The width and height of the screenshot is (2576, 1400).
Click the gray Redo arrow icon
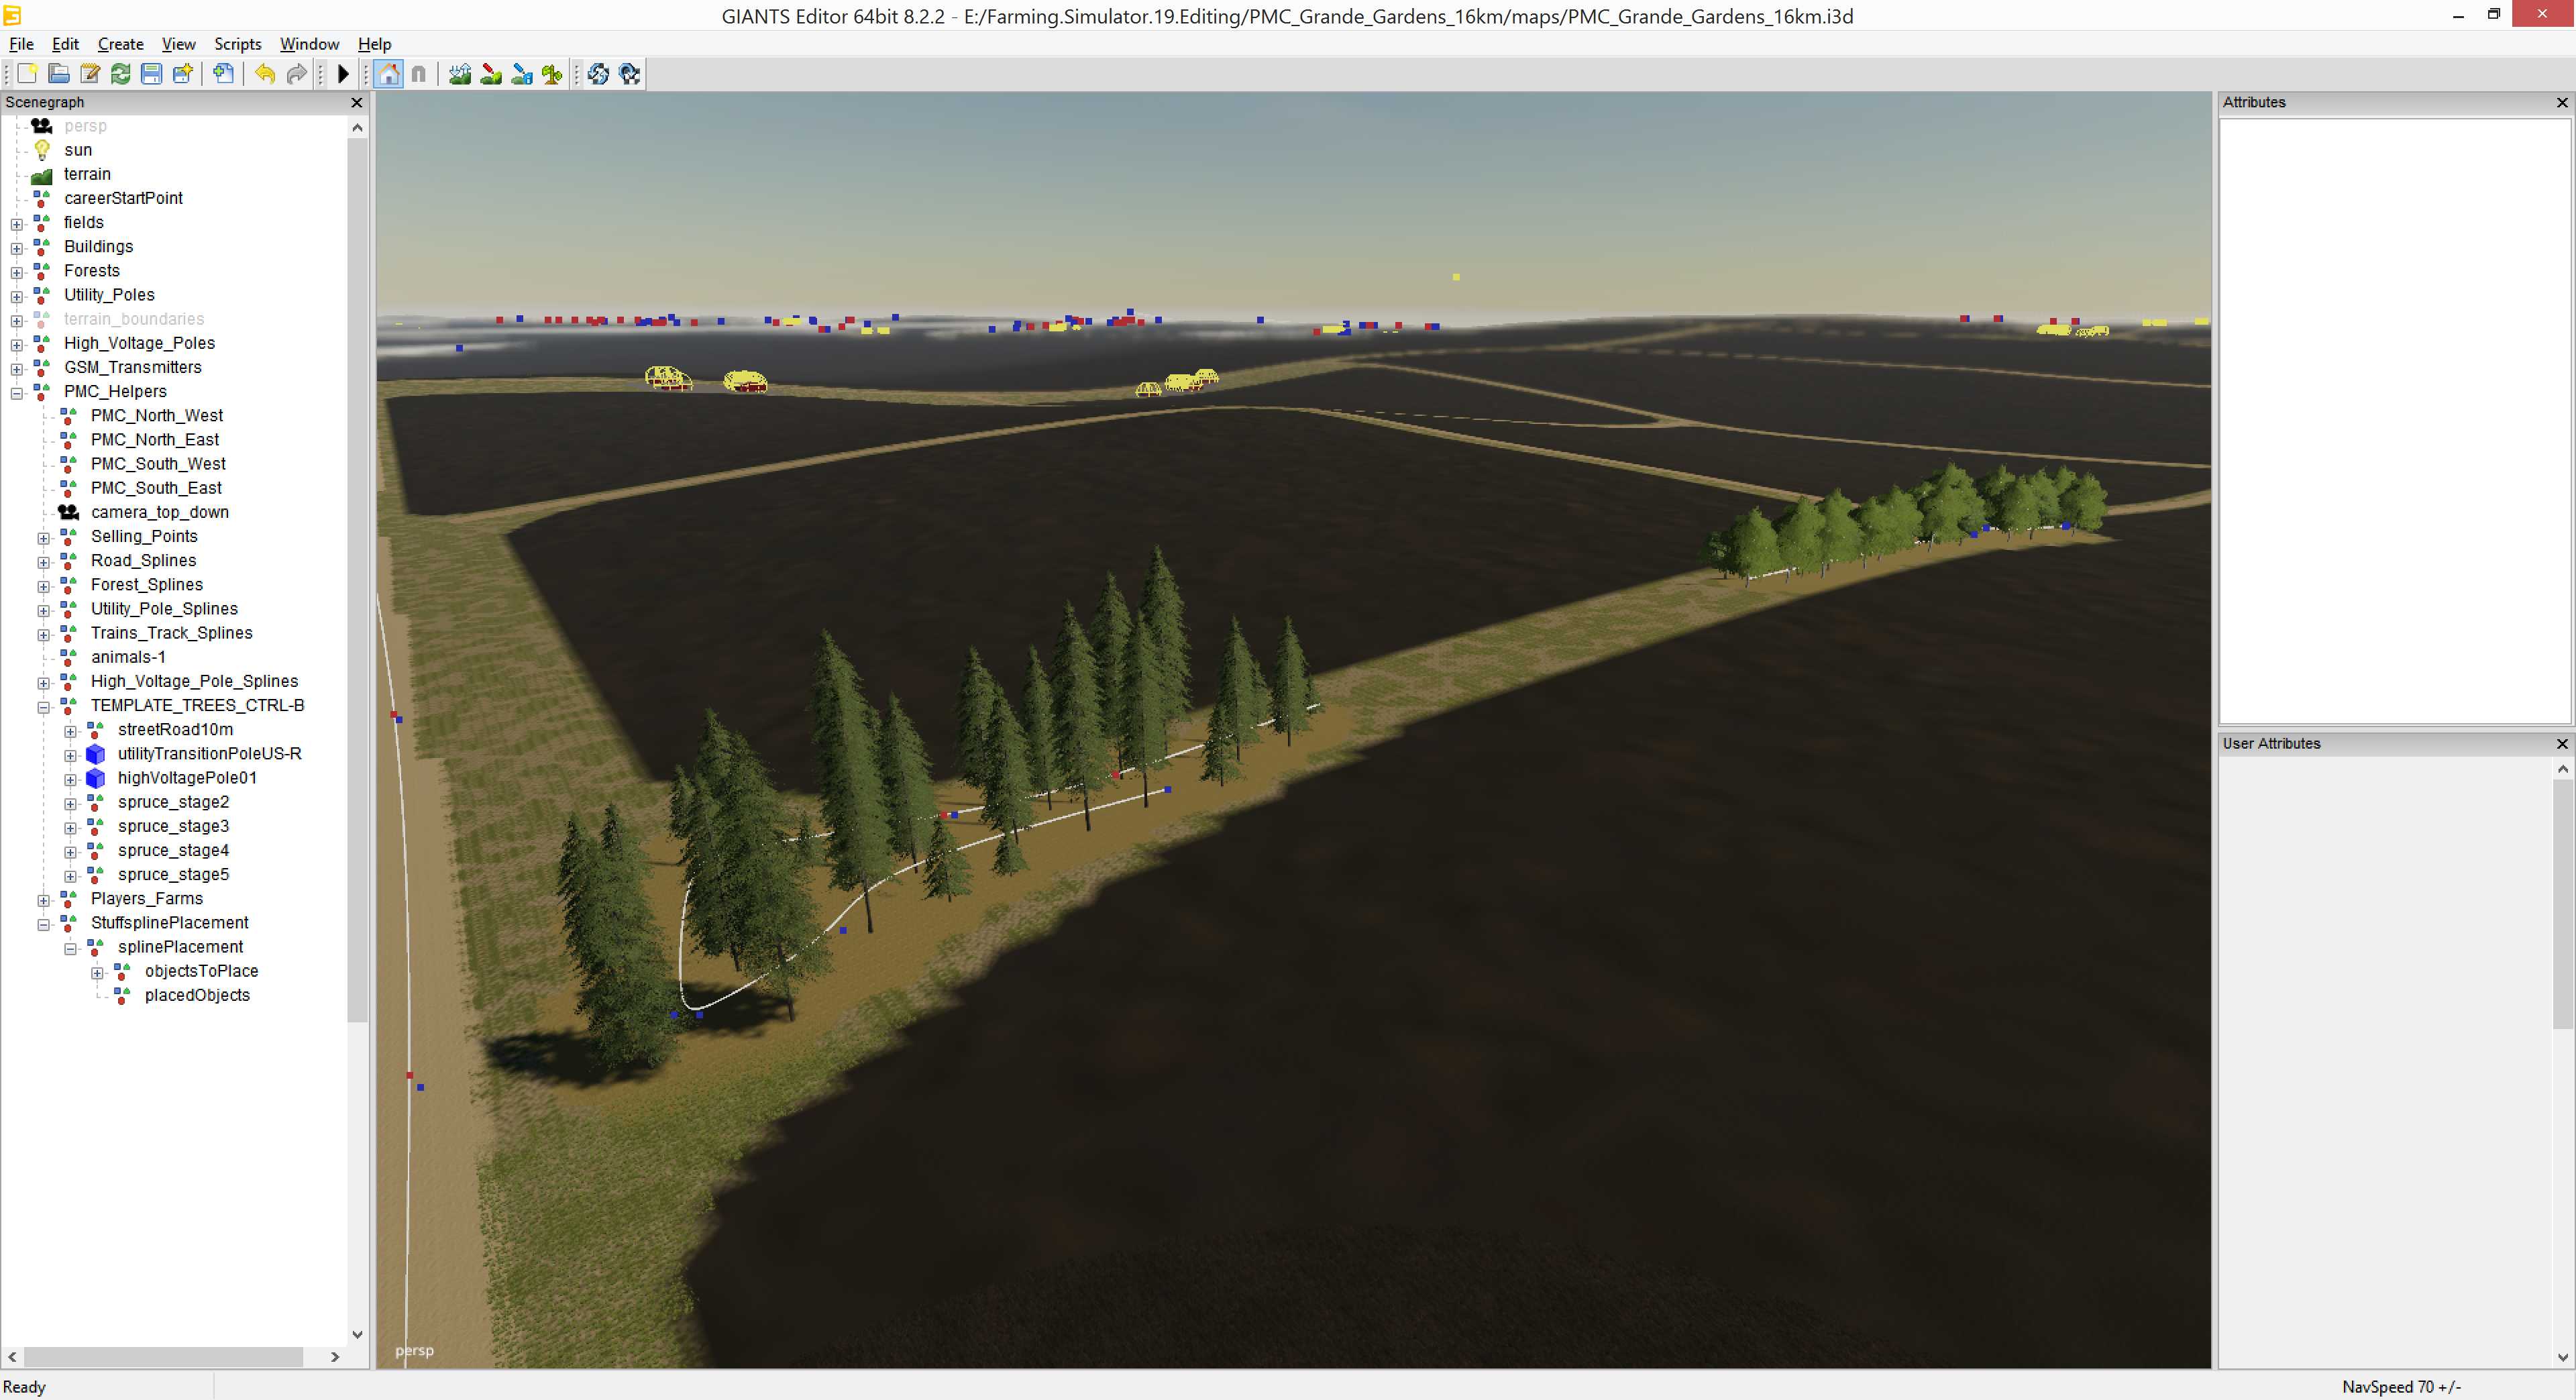[296, 74]
